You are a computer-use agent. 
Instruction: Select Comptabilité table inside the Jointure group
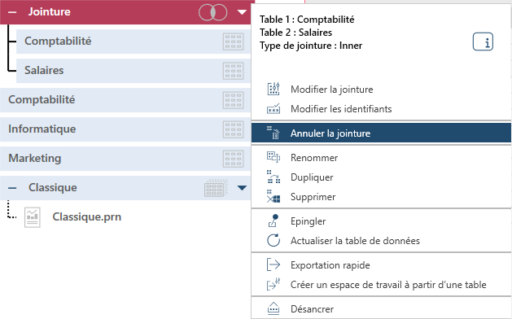(x=133, y=42)
